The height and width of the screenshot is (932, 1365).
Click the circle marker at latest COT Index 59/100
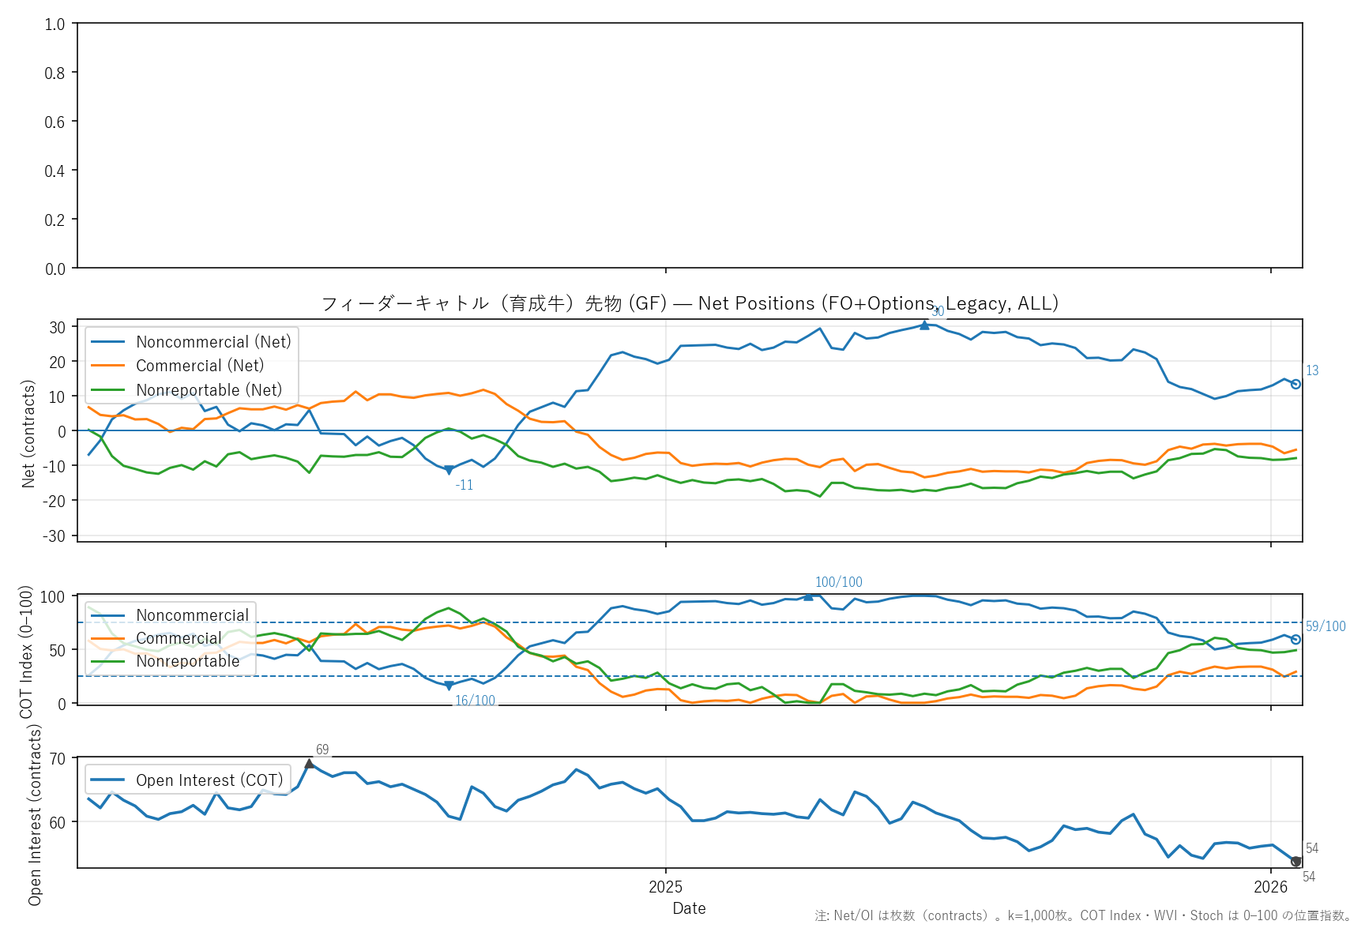point(1295,639)
